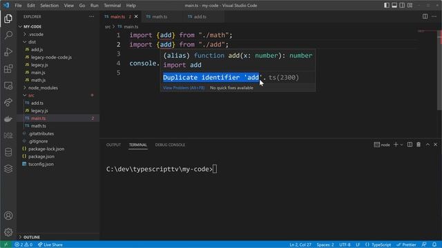Screen dimensions: 442x248
Task: Click the Explorer more actions ellipsis
Action: (x=92, y=17)
